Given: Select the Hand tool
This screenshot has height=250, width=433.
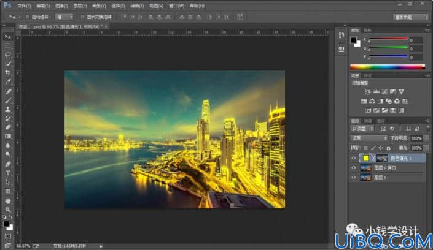Looking at the screenshot, I should click(x=8, y=201).
